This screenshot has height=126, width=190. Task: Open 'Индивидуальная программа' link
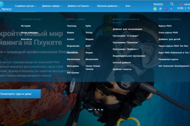[129, 56]
